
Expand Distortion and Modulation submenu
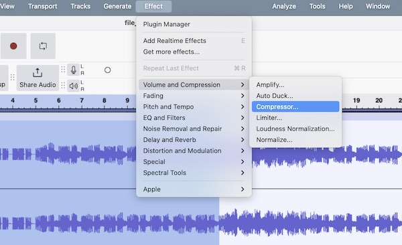[194, 151]
